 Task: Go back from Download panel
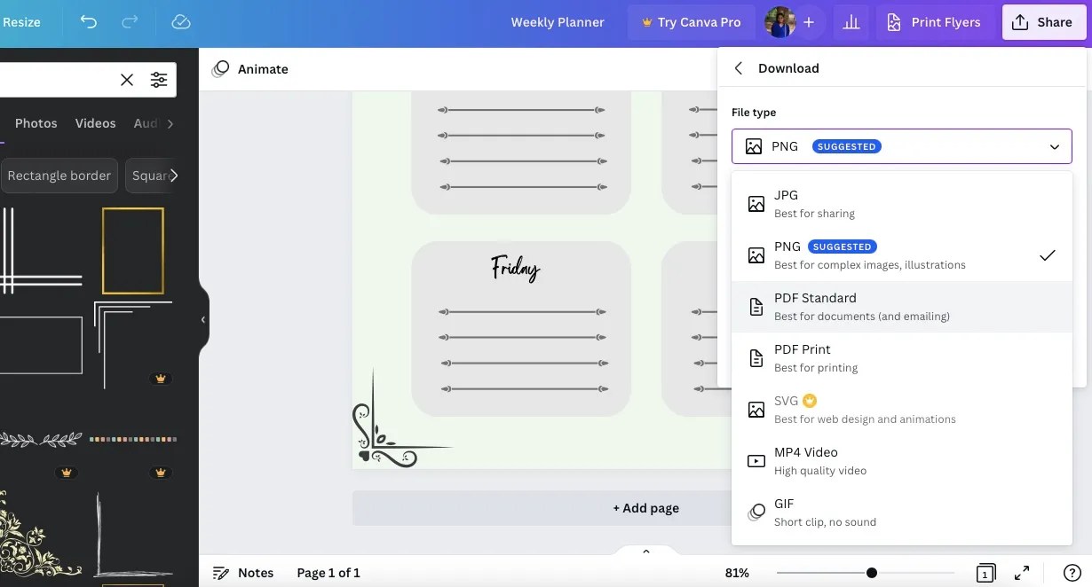(x=739, y=68)
